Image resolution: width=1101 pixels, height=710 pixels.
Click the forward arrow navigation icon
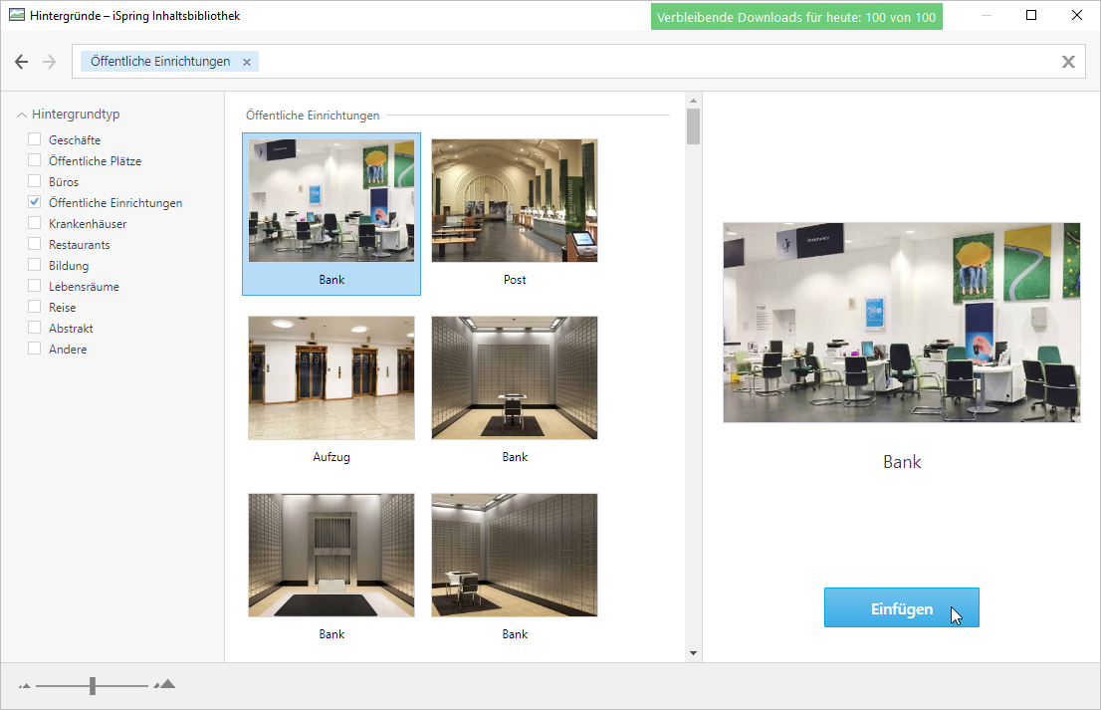[x=50, y=62]
